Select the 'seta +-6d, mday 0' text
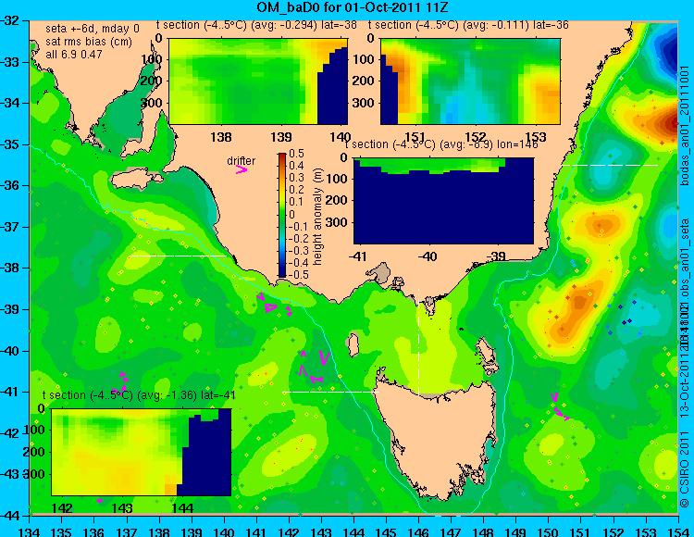 (93, 29)
